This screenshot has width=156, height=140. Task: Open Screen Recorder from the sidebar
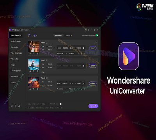point(16,71)
